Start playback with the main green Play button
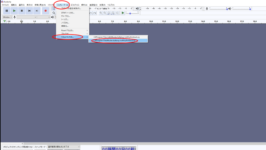The image size is (266, 150). coord(14,11)
